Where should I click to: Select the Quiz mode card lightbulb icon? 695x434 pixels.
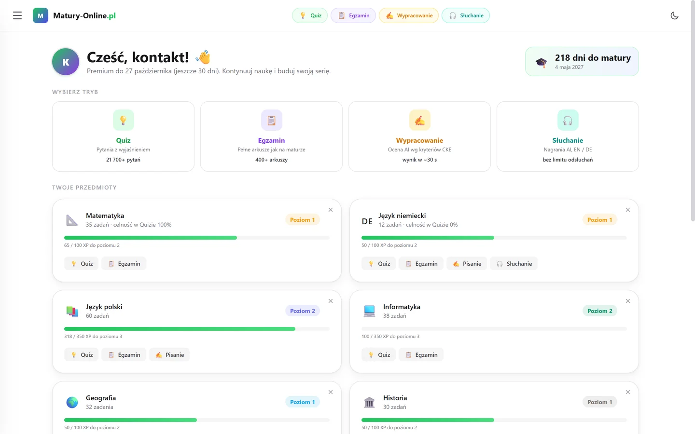click(x=124, y=120)
